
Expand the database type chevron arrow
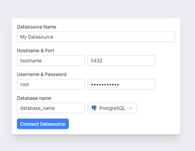[130, 108]
